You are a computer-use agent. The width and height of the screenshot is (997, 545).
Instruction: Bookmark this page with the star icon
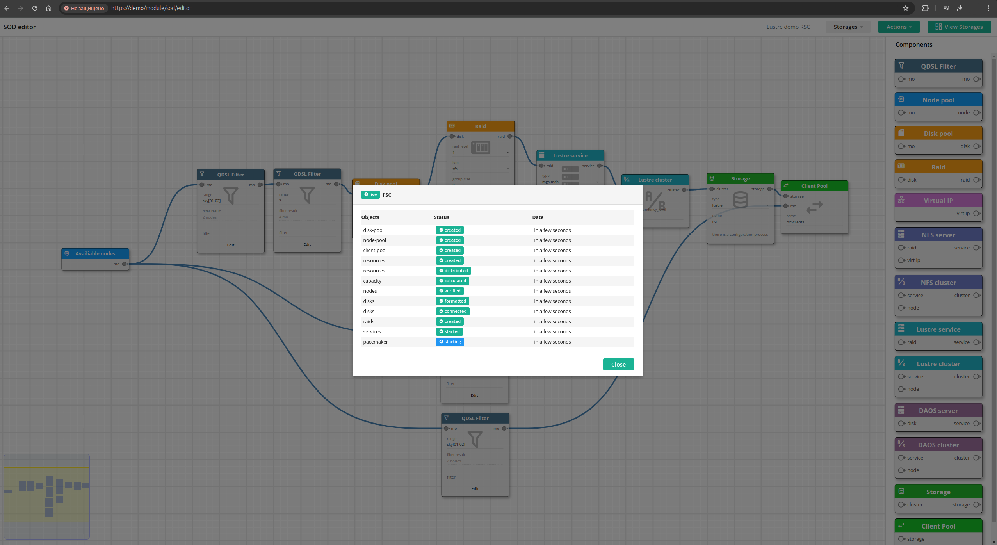tap(906, 8)
